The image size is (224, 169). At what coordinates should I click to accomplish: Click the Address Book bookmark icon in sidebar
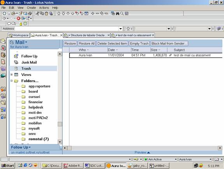tap(3, 55)
